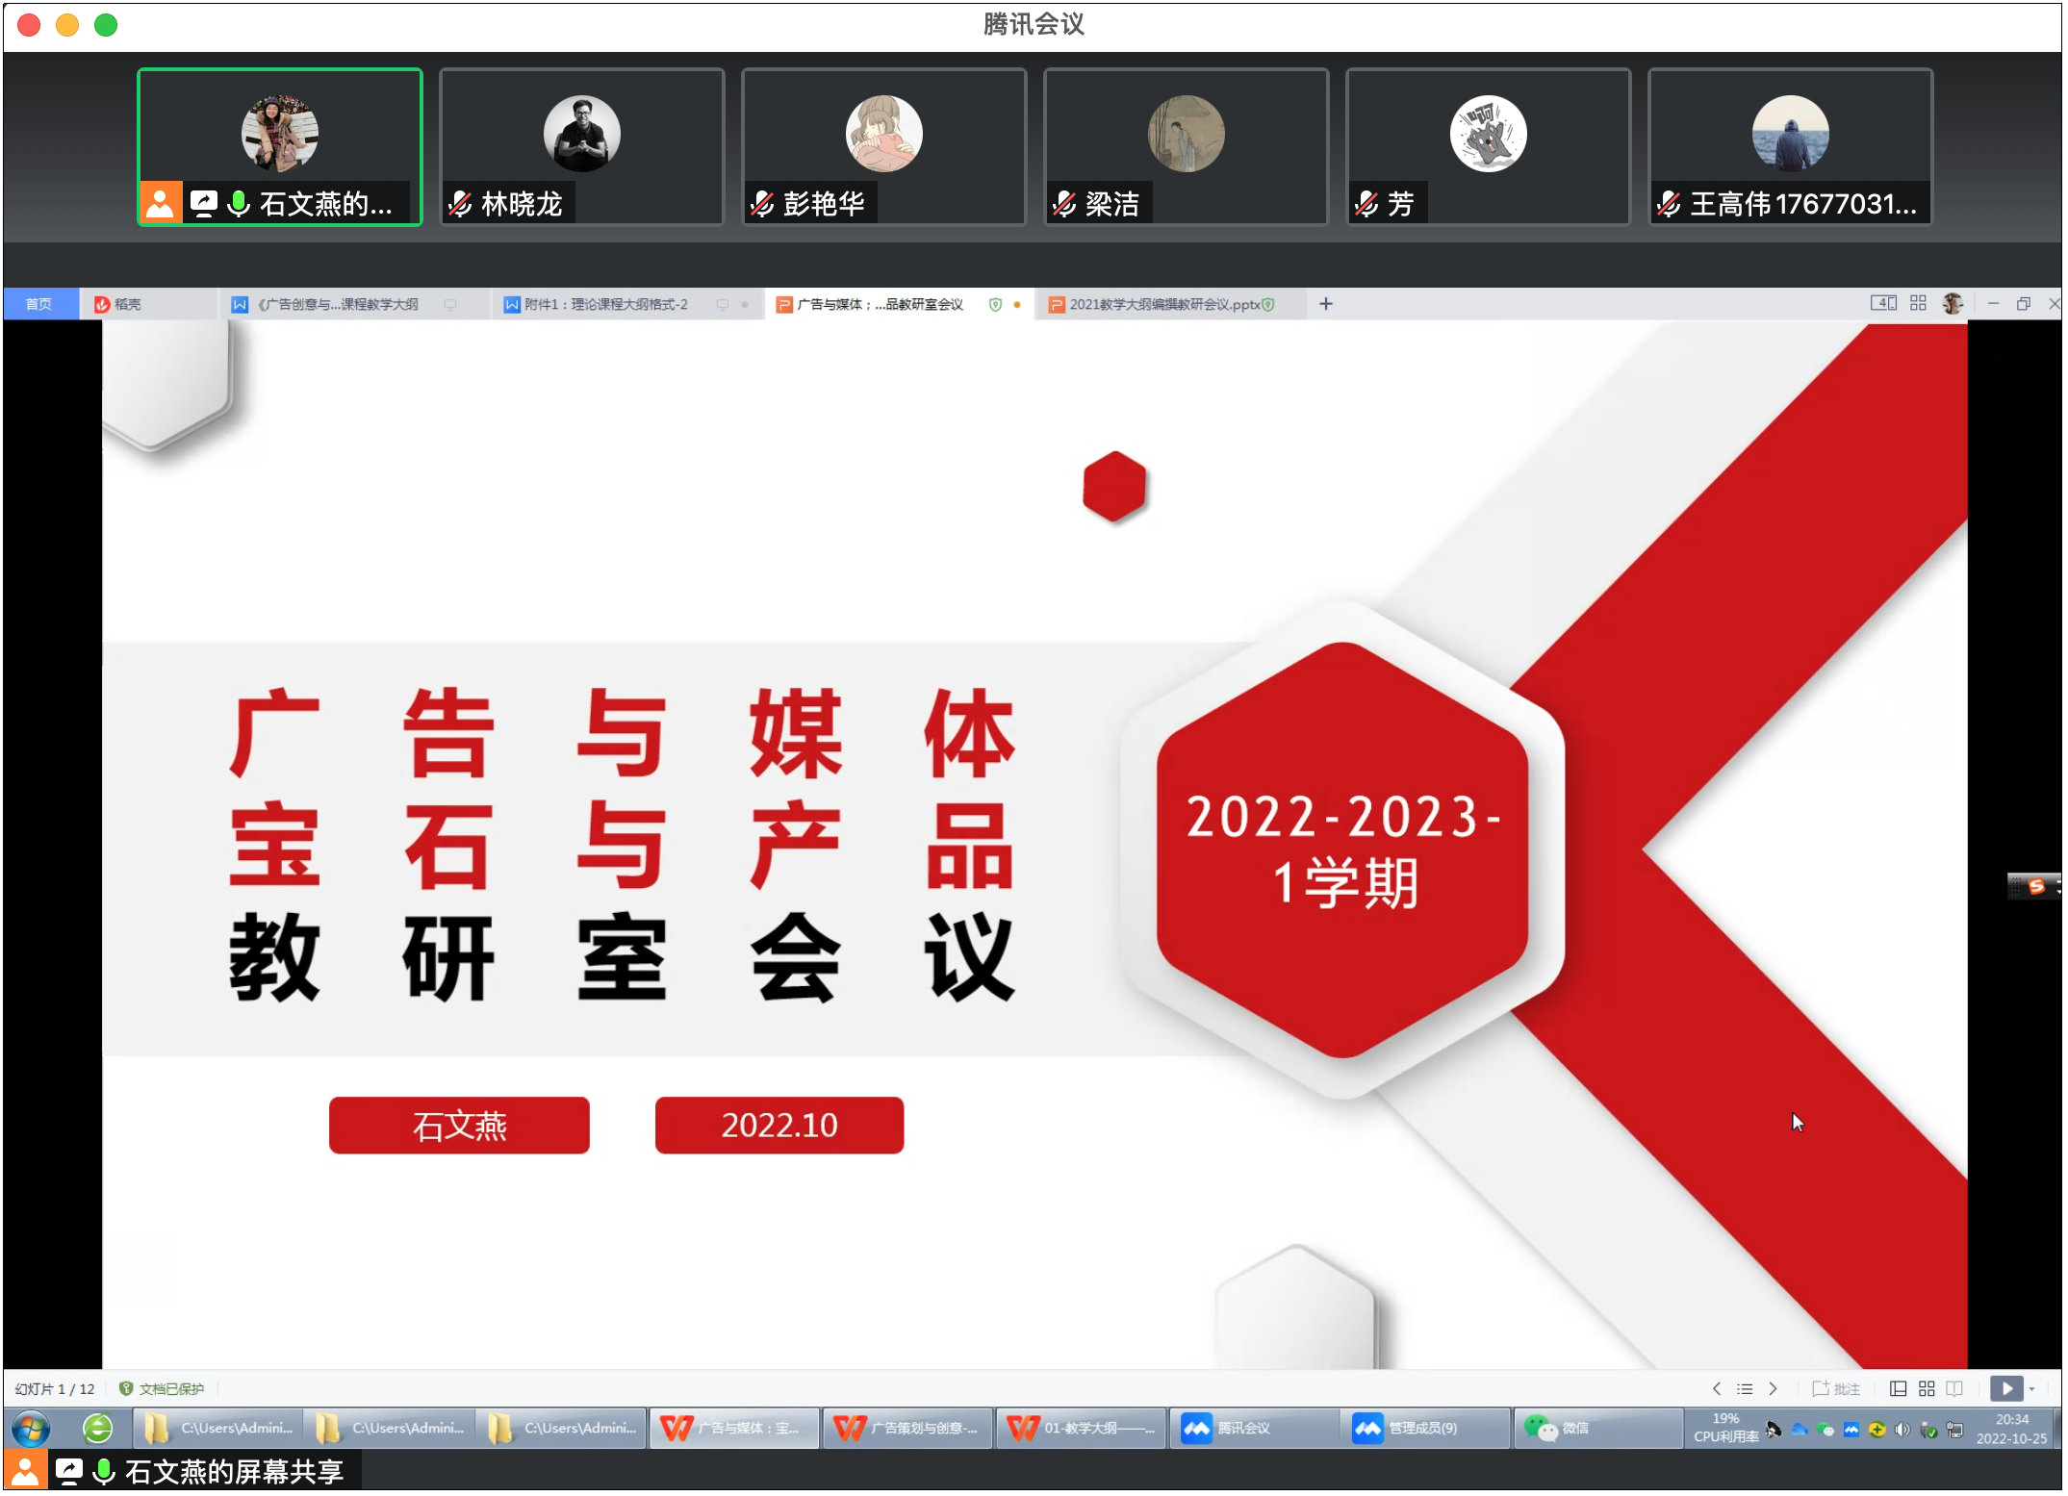The width and height of the screenshot is (2068, 1496).
Task: Switch to reading view book icon
Action: point(1954,1388)
